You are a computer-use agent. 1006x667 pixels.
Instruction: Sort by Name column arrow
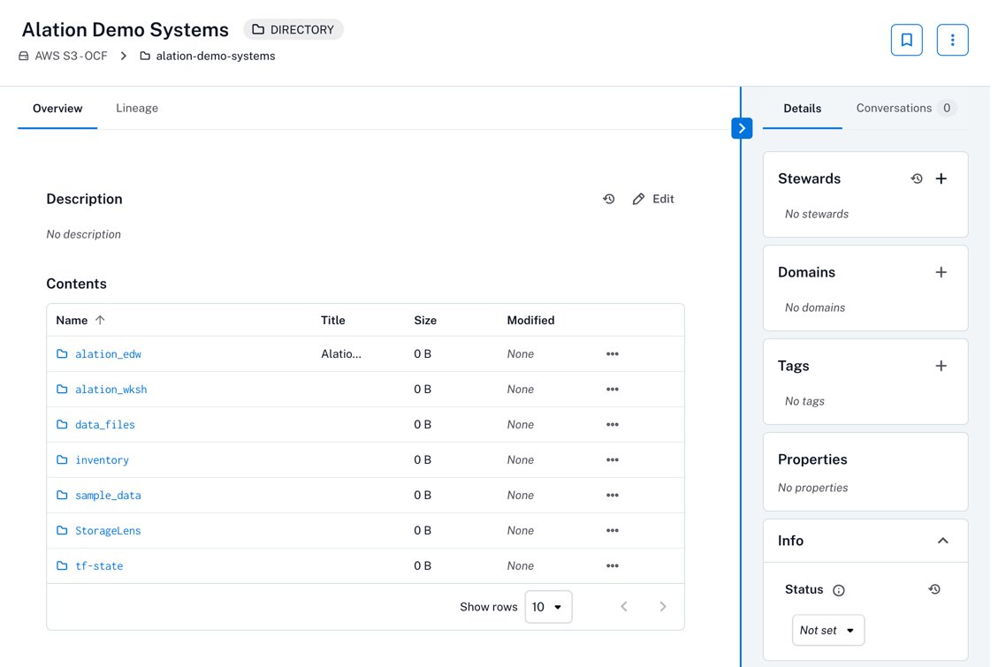100,320
